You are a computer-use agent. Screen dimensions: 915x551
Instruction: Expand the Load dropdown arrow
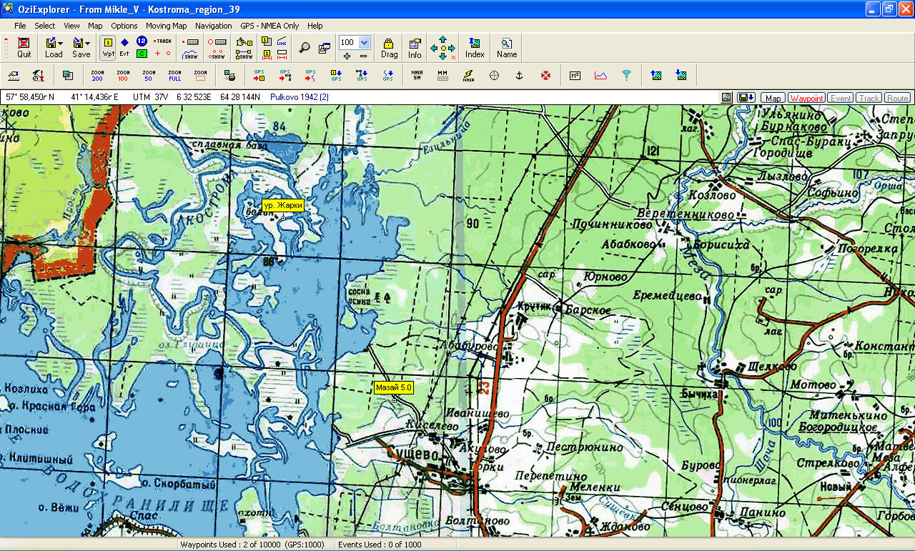click(61, 44)
